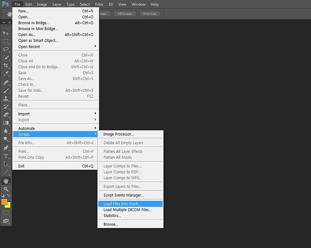
Task: Choose Browse in Bridge...
Action: (x=56, y=23)
